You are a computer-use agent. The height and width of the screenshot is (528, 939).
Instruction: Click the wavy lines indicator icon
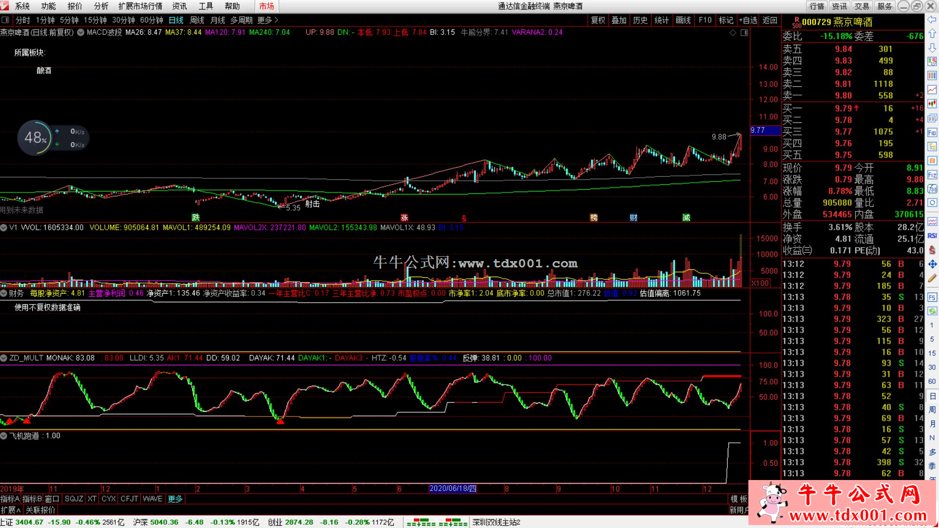pyautogui.click(x=932, y=221)
